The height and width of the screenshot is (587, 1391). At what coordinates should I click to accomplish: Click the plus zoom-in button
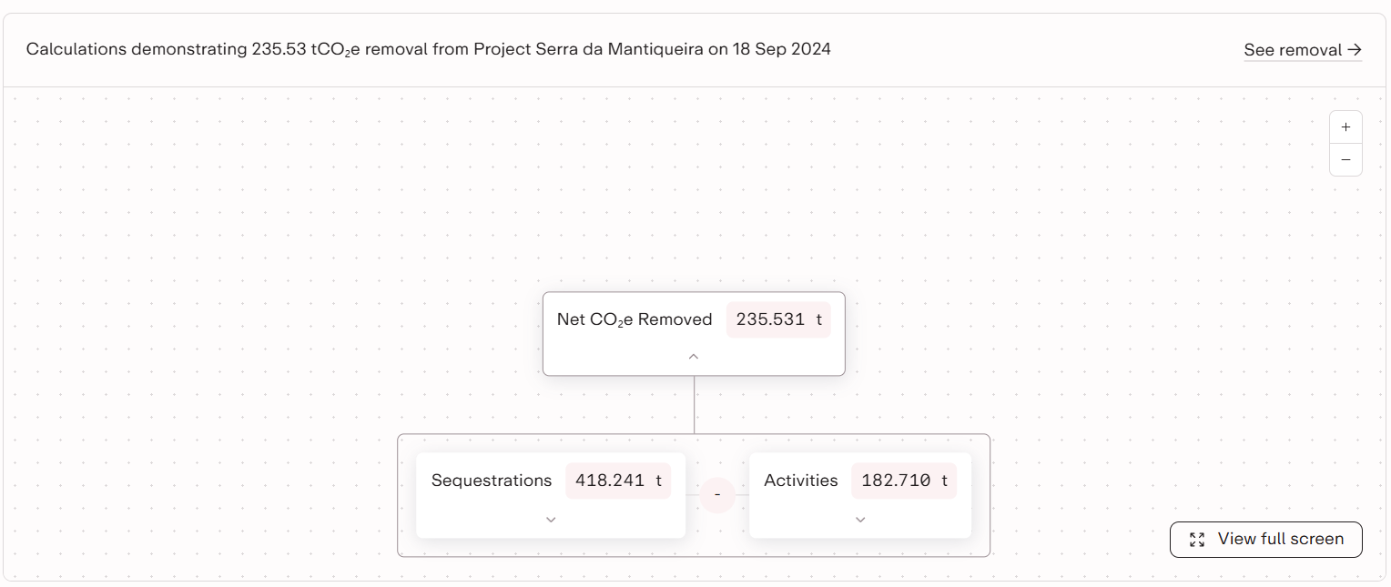click(x=1345, y=127)
